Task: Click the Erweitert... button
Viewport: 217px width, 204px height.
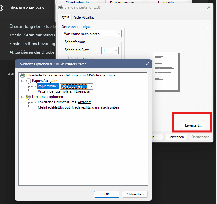Action: [193, 125]
